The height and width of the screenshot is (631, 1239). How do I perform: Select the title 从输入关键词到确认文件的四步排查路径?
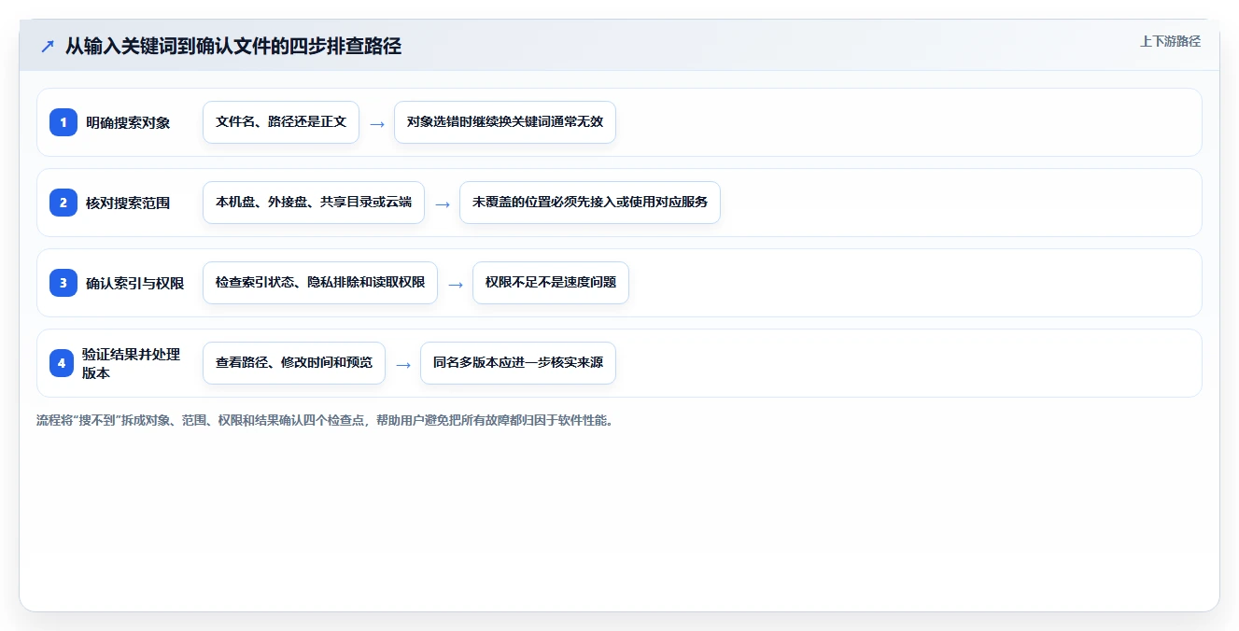pos(233,46)
